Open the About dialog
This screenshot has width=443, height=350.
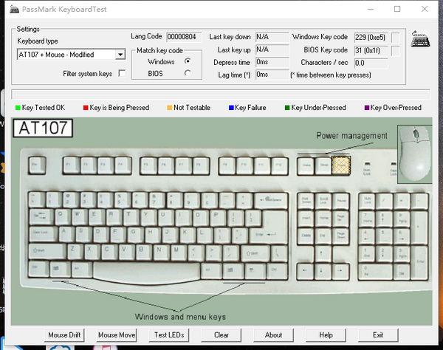[273, 334]
